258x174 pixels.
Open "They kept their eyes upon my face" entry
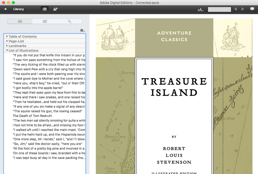(x=49, y=92)
